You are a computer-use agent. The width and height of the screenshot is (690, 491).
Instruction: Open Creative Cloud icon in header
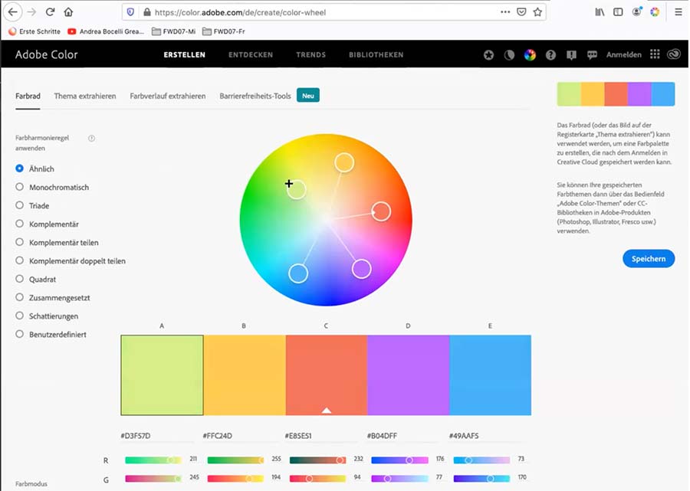click(x=674, y=55)
